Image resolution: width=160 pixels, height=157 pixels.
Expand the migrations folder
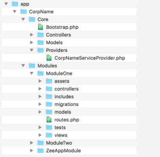tap(40, 104)
